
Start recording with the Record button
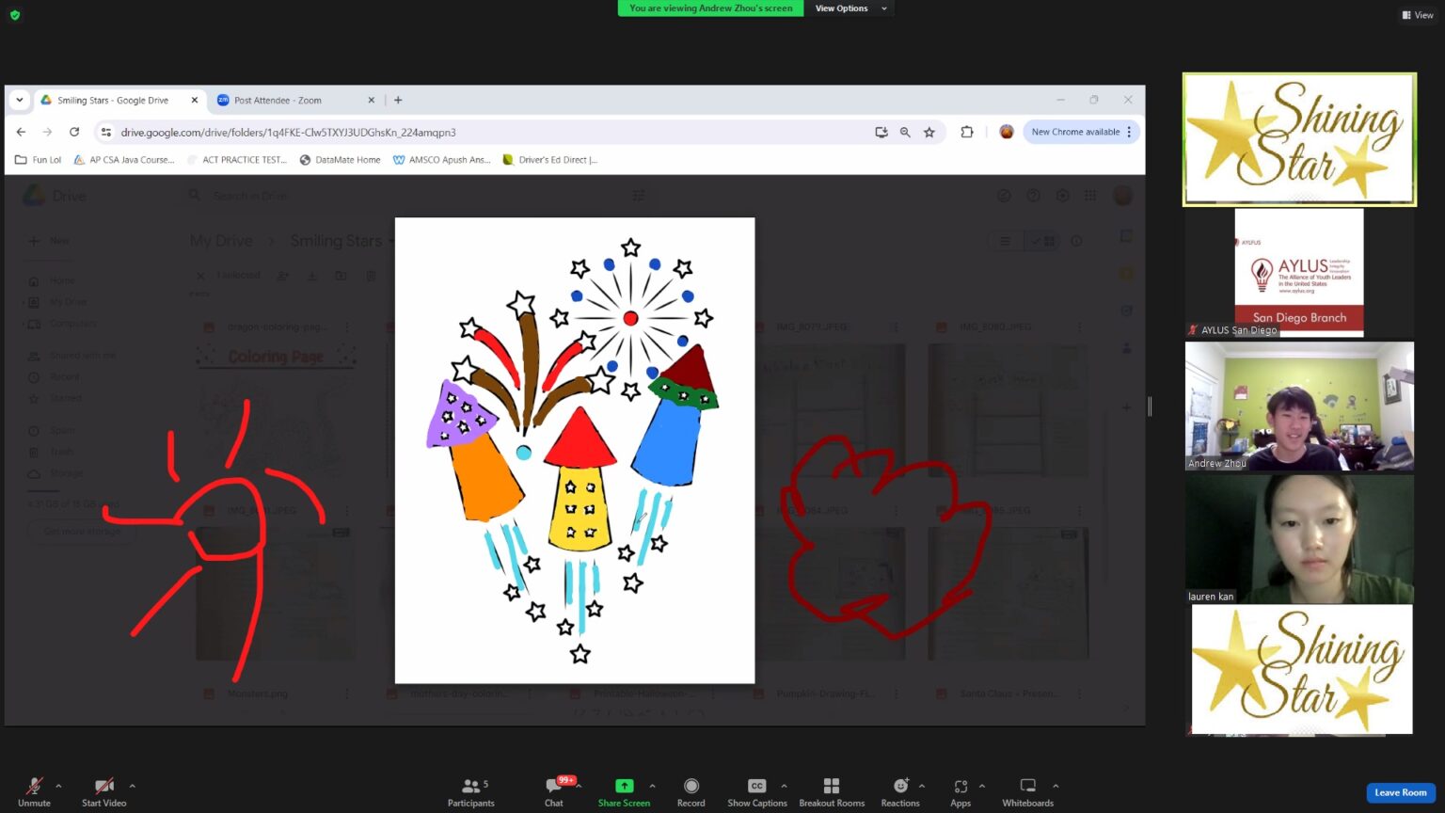(x=691, y=791)
